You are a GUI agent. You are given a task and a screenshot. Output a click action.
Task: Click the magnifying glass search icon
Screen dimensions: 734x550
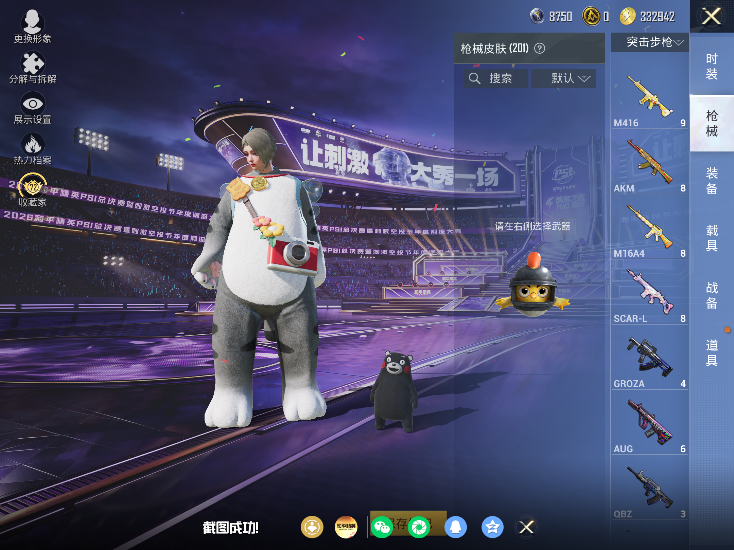coord(474,78)
